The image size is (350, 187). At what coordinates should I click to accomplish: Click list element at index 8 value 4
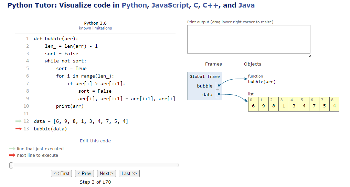pyautogui.click(x=335, y=104)
